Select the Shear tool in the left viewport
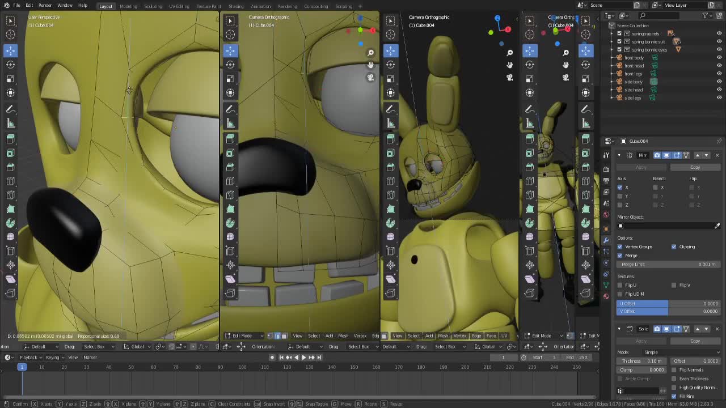The image size is (726, 408). (x=10, y=279)
